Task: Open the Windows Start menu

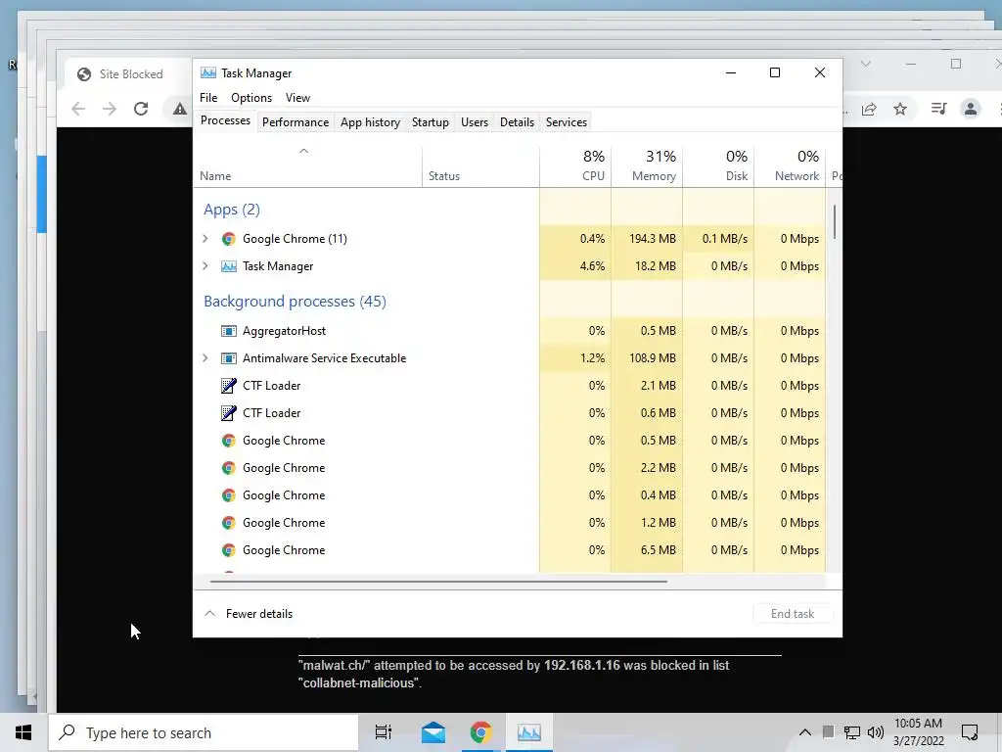Action: (x=23, y=732)
